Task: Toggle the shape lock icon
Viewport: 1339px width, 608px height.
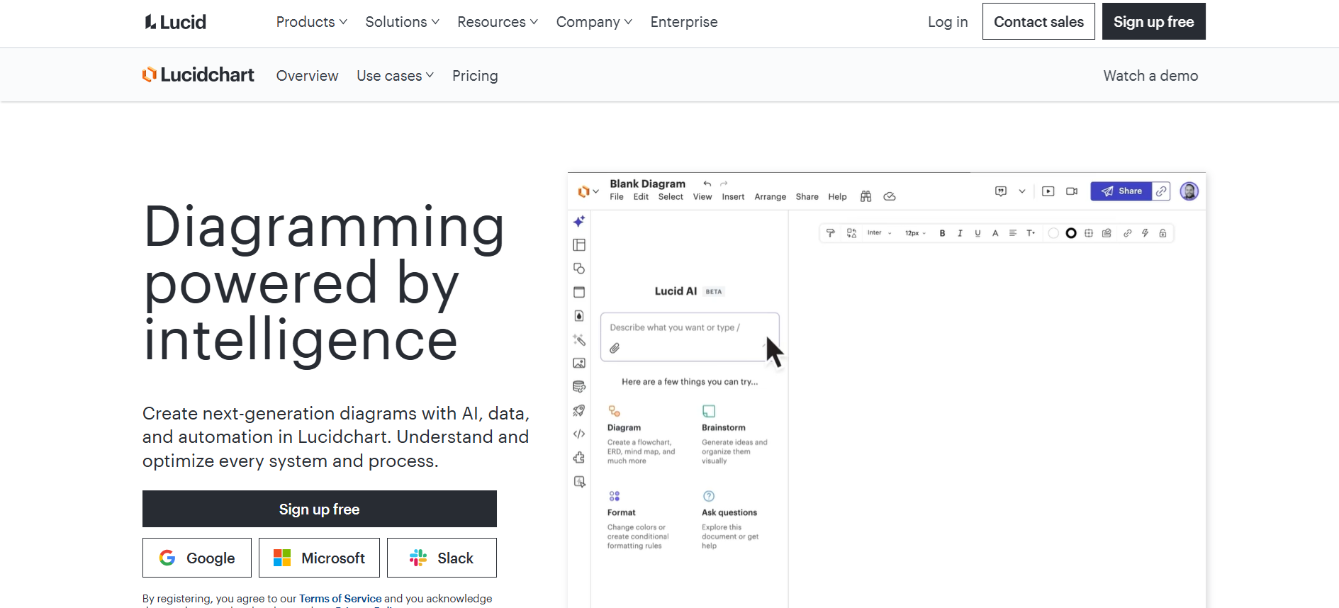Action: pyautogui.click(x=1162, y=233)
